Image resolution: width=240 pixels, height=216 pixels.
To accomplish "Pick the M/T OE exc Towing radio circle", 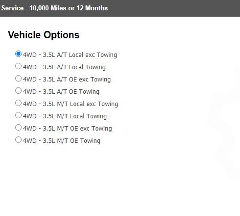I will (18, 128).
